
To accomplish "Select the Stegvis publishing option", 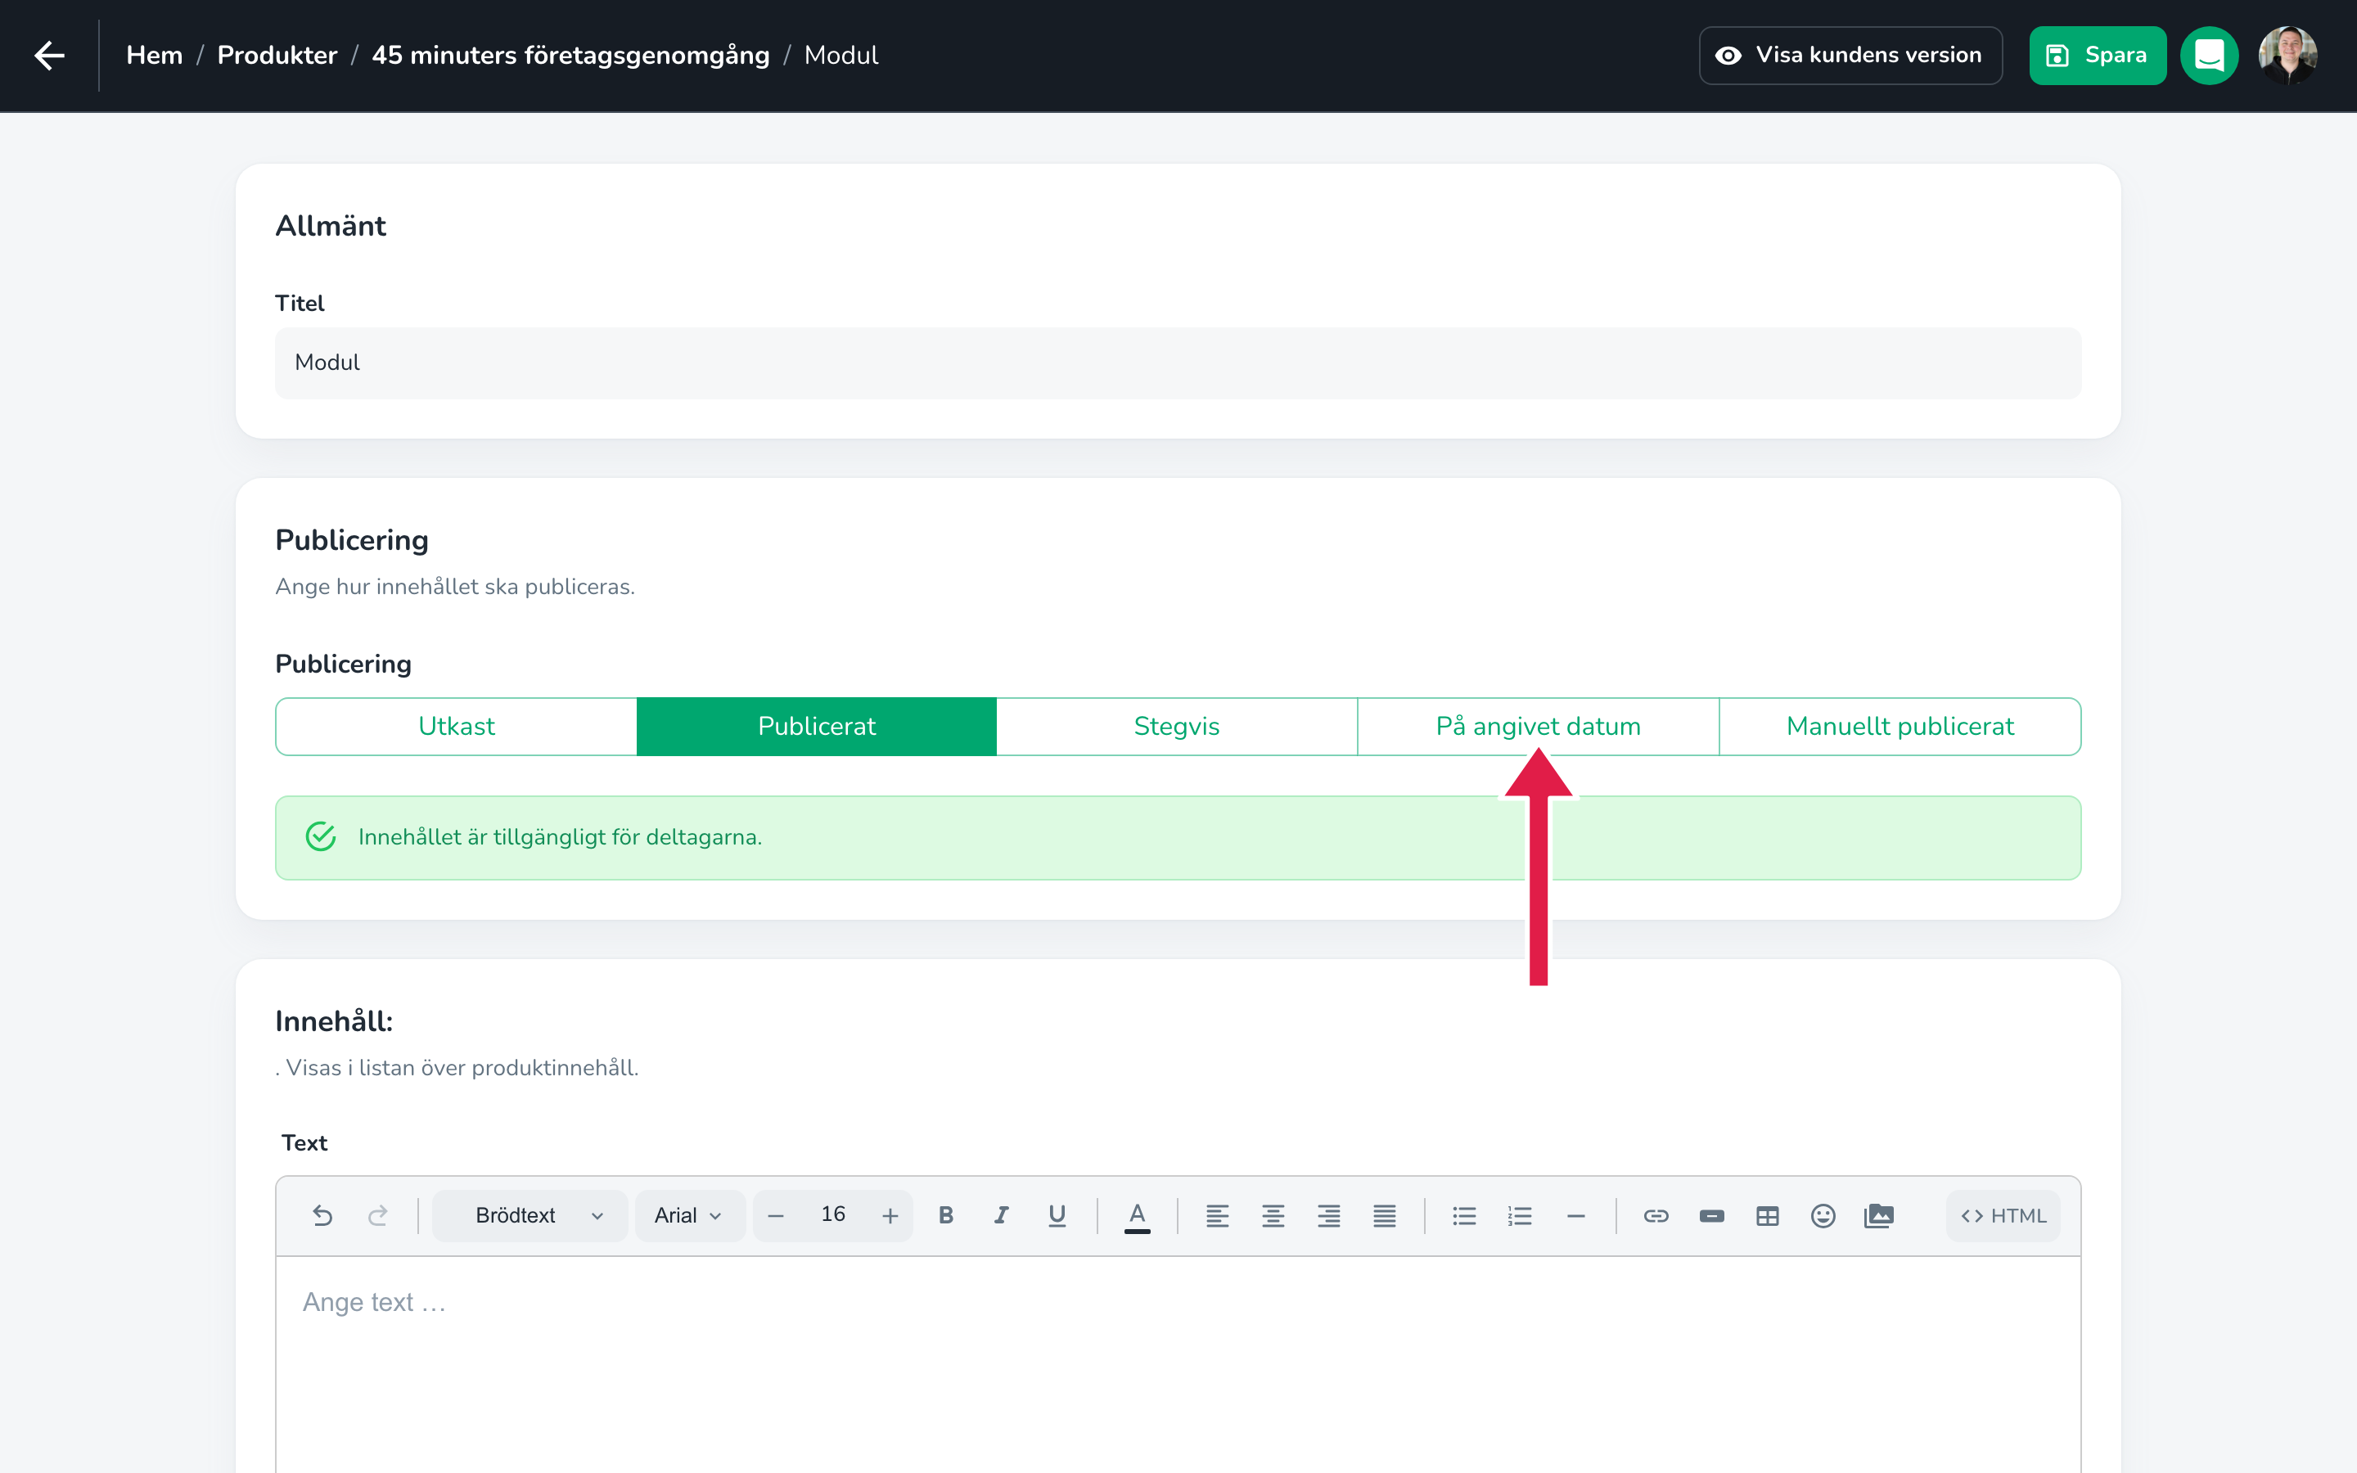I will (x=1177, y=726).
